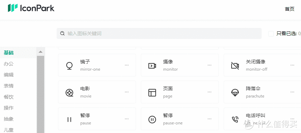Click the 电影 label text

[85, 89]
